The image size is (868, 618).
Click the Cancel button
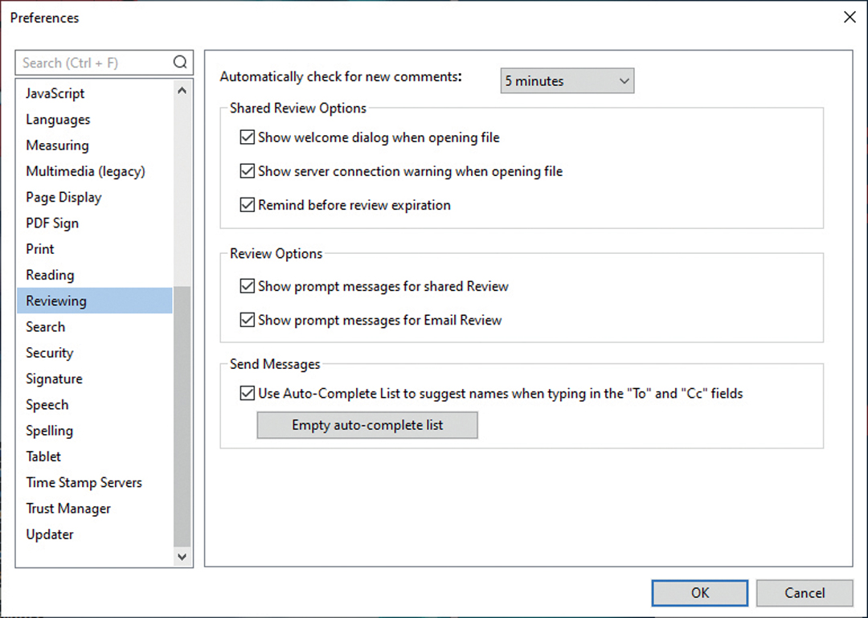point(804,593)
